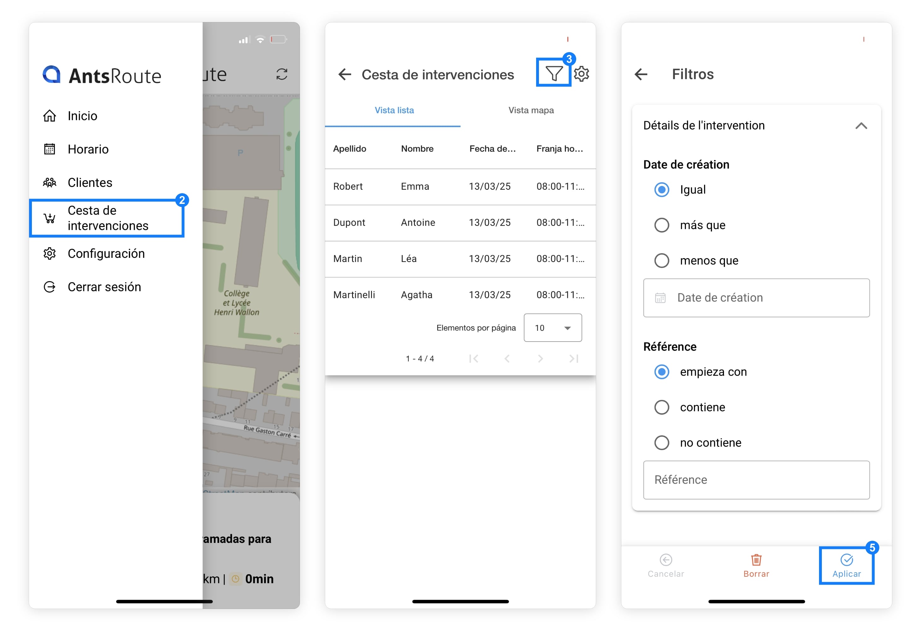Image resolution: width=921 pixels, height=631 pixels.
Task: Select the contiene radio option
Action: tap(661, 407)
